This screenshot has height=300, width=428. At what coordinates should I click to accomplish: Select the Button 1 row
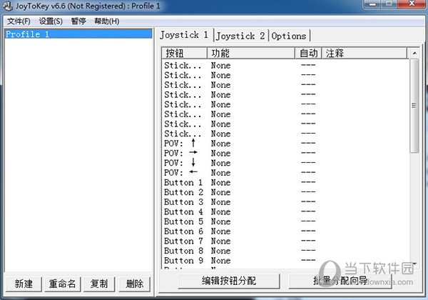[x=285, y=183]
